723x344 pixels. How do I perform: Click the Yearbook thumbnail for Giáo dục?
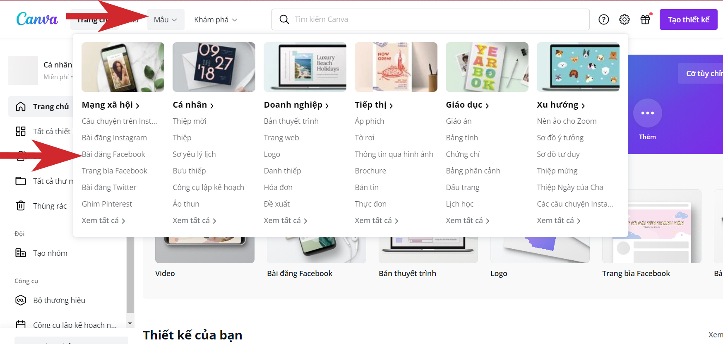click(x=487, y=67)
